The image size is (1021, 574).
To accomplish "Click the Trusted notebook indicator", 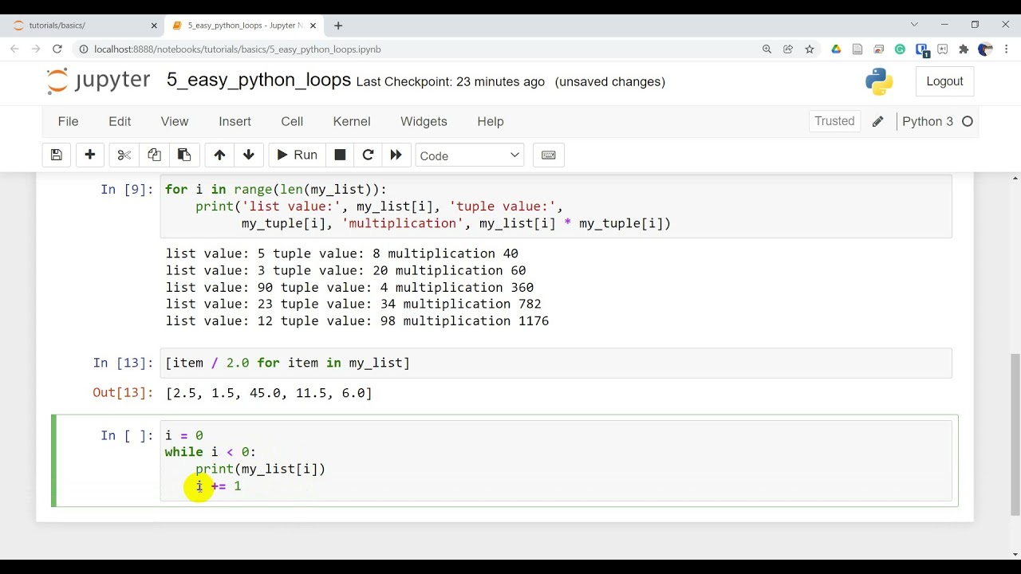I will [x=834, y=121].
